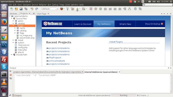
Task: Click the Build Project hammer icon
Action: 68,9
